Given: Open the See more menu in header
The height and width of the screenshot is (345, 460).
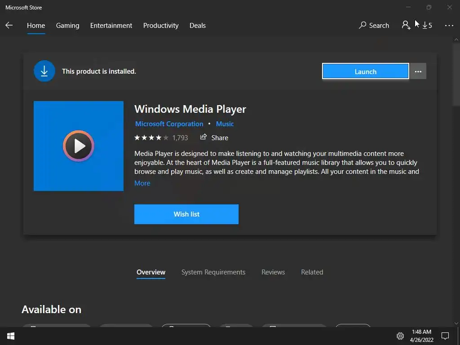Looking at the screenshot, I should (x=449, y=26).
